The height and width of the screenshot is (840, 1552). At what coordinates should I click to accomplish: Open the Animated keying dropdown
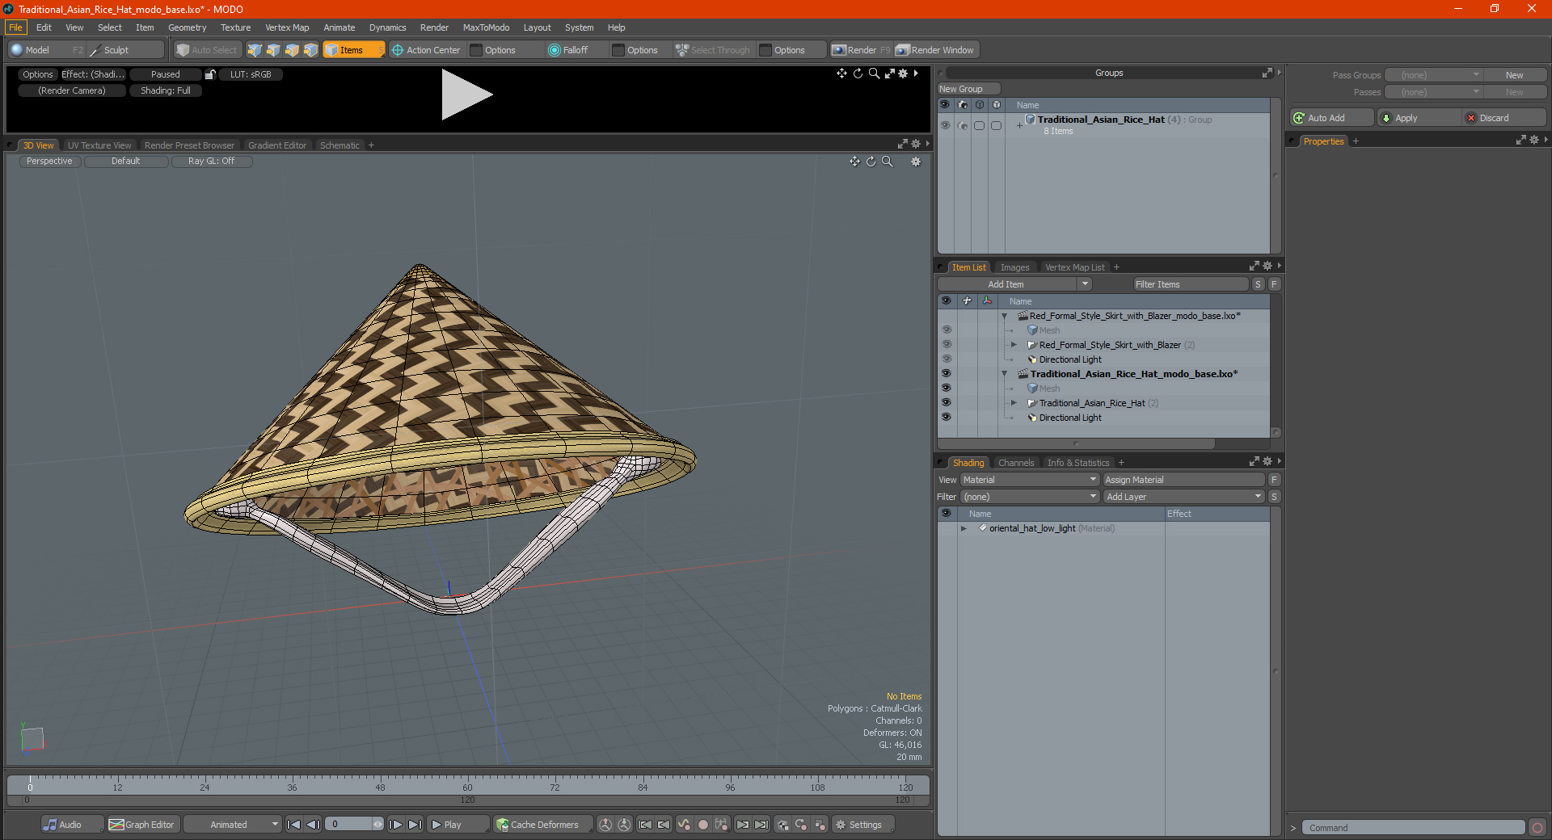232,825
